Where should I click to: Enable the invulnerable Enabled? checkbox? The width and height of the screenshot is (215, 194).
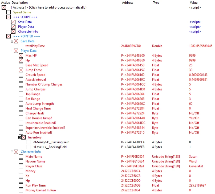21,123
